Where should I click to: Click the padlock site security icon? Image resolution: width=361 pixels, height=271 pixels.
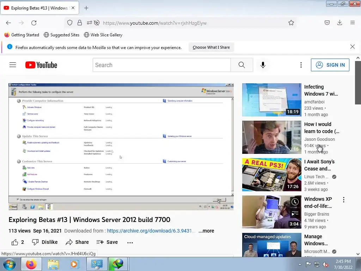80,23
